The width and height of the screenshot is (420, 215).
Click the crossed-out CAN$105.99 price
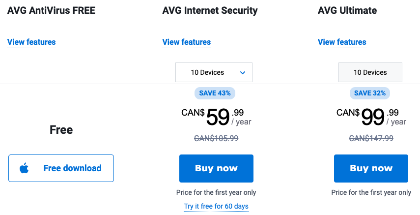(216, 139)
